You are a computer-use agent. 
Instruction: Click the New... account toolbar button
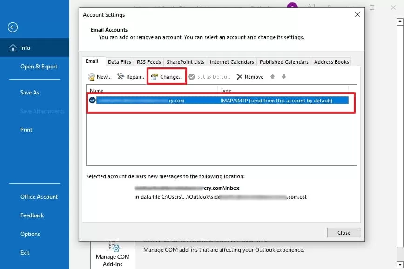pos(100,77)
